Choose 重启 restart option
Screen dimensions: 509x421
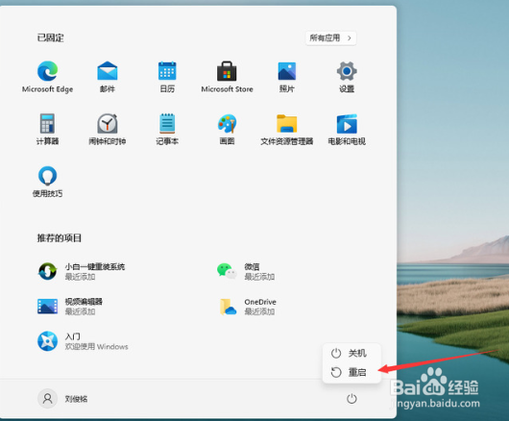pyautogui.click(x=351, y=372)
